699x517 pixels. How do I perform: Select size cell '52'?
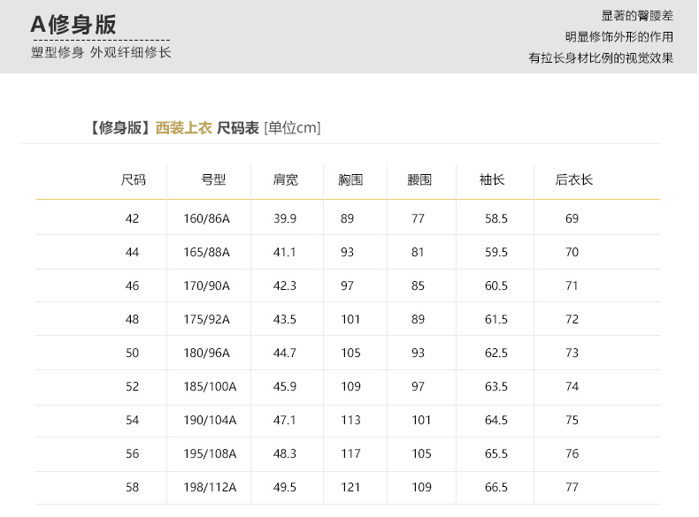click(133, 386)
